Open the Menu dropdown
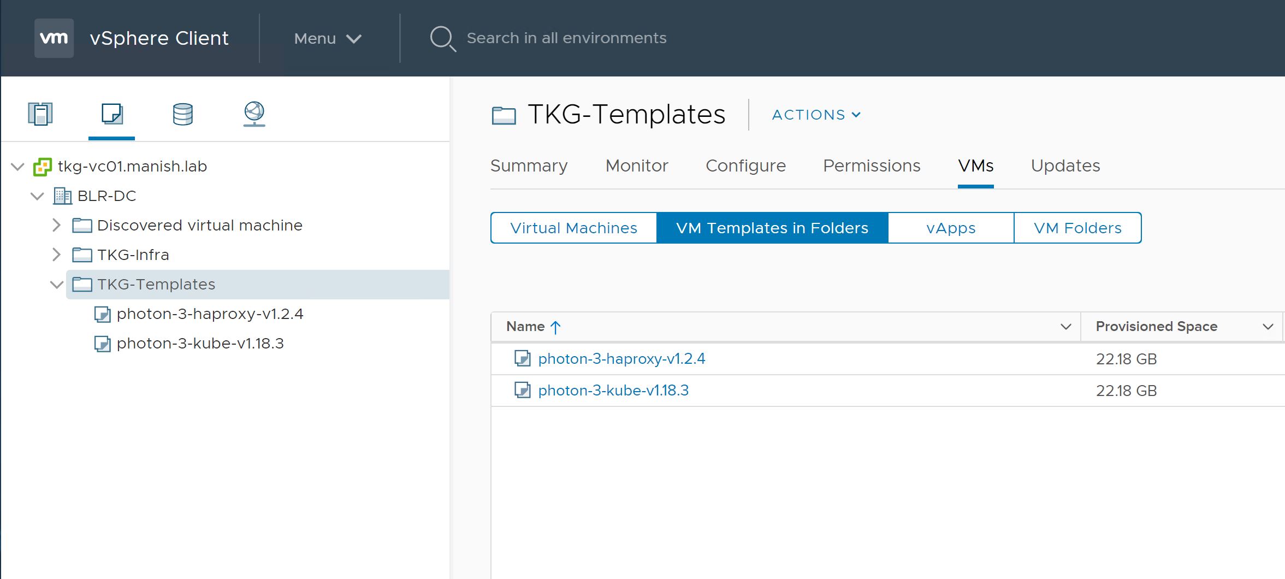 pyautogui.click(x=327, y=39)
